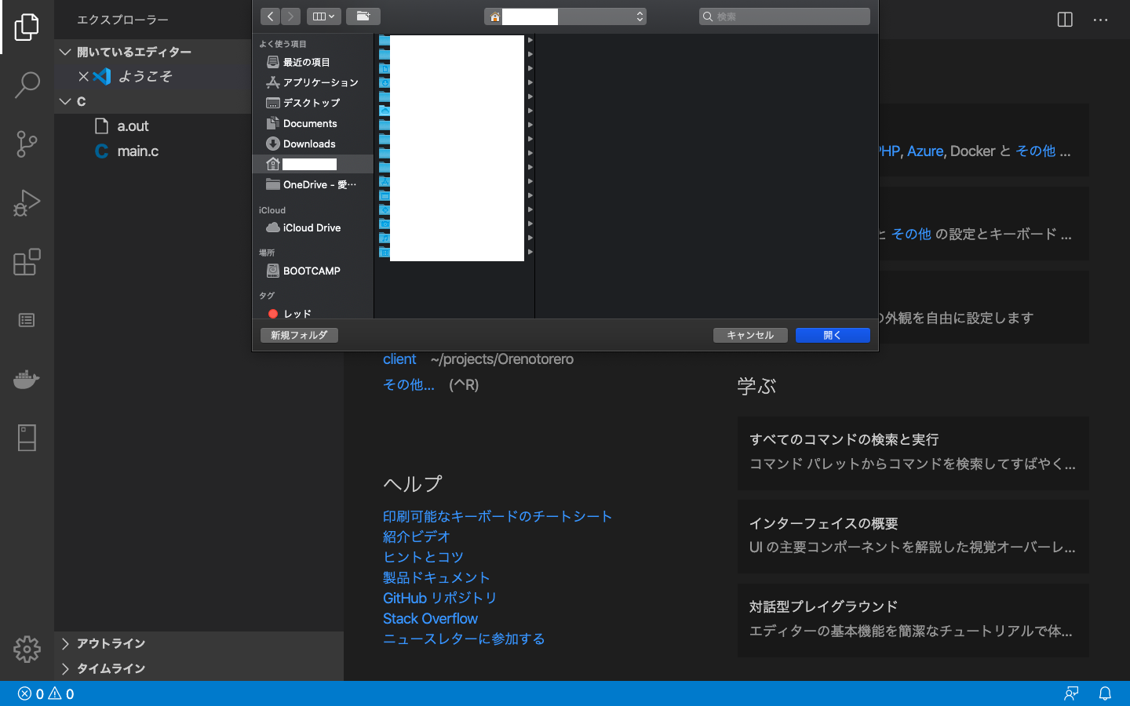Open the folder location combo box
Screen dimensions: 1130x706
(565, 16)
